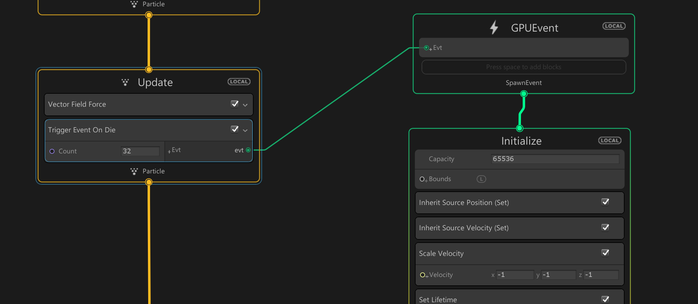
Task: Click the Evt input port in GPUEvent
Action: (426, 48)
